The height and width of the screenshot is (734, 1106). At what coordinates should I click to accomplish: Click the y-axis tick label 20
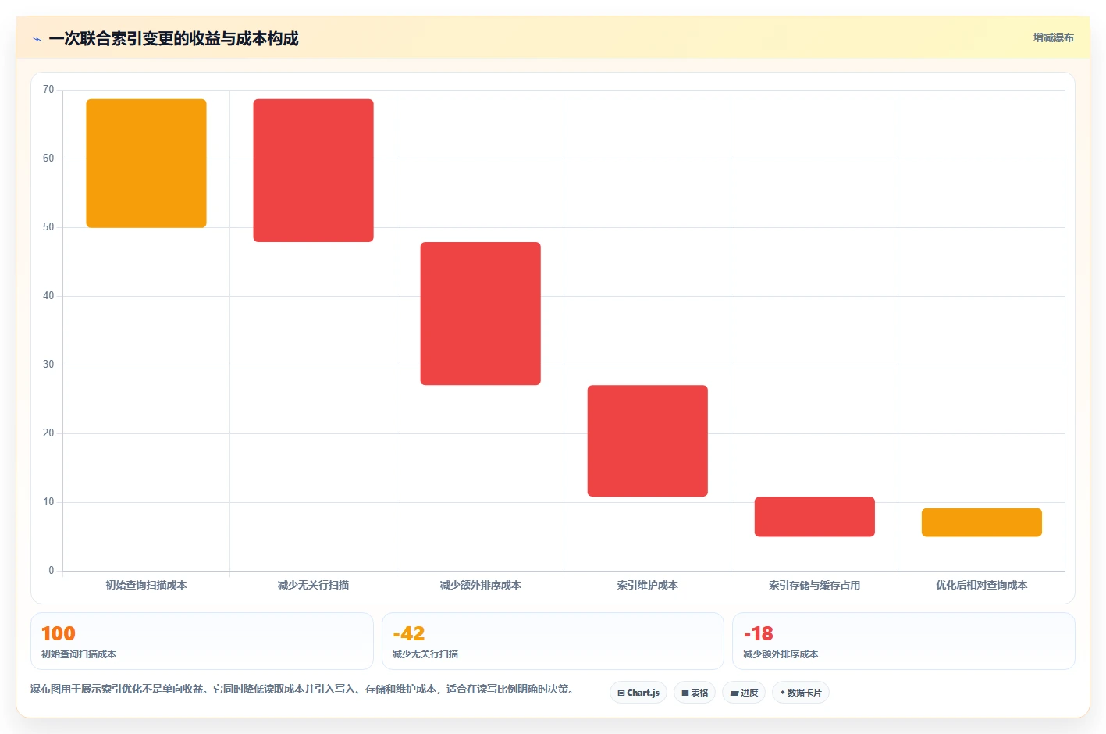48,433
